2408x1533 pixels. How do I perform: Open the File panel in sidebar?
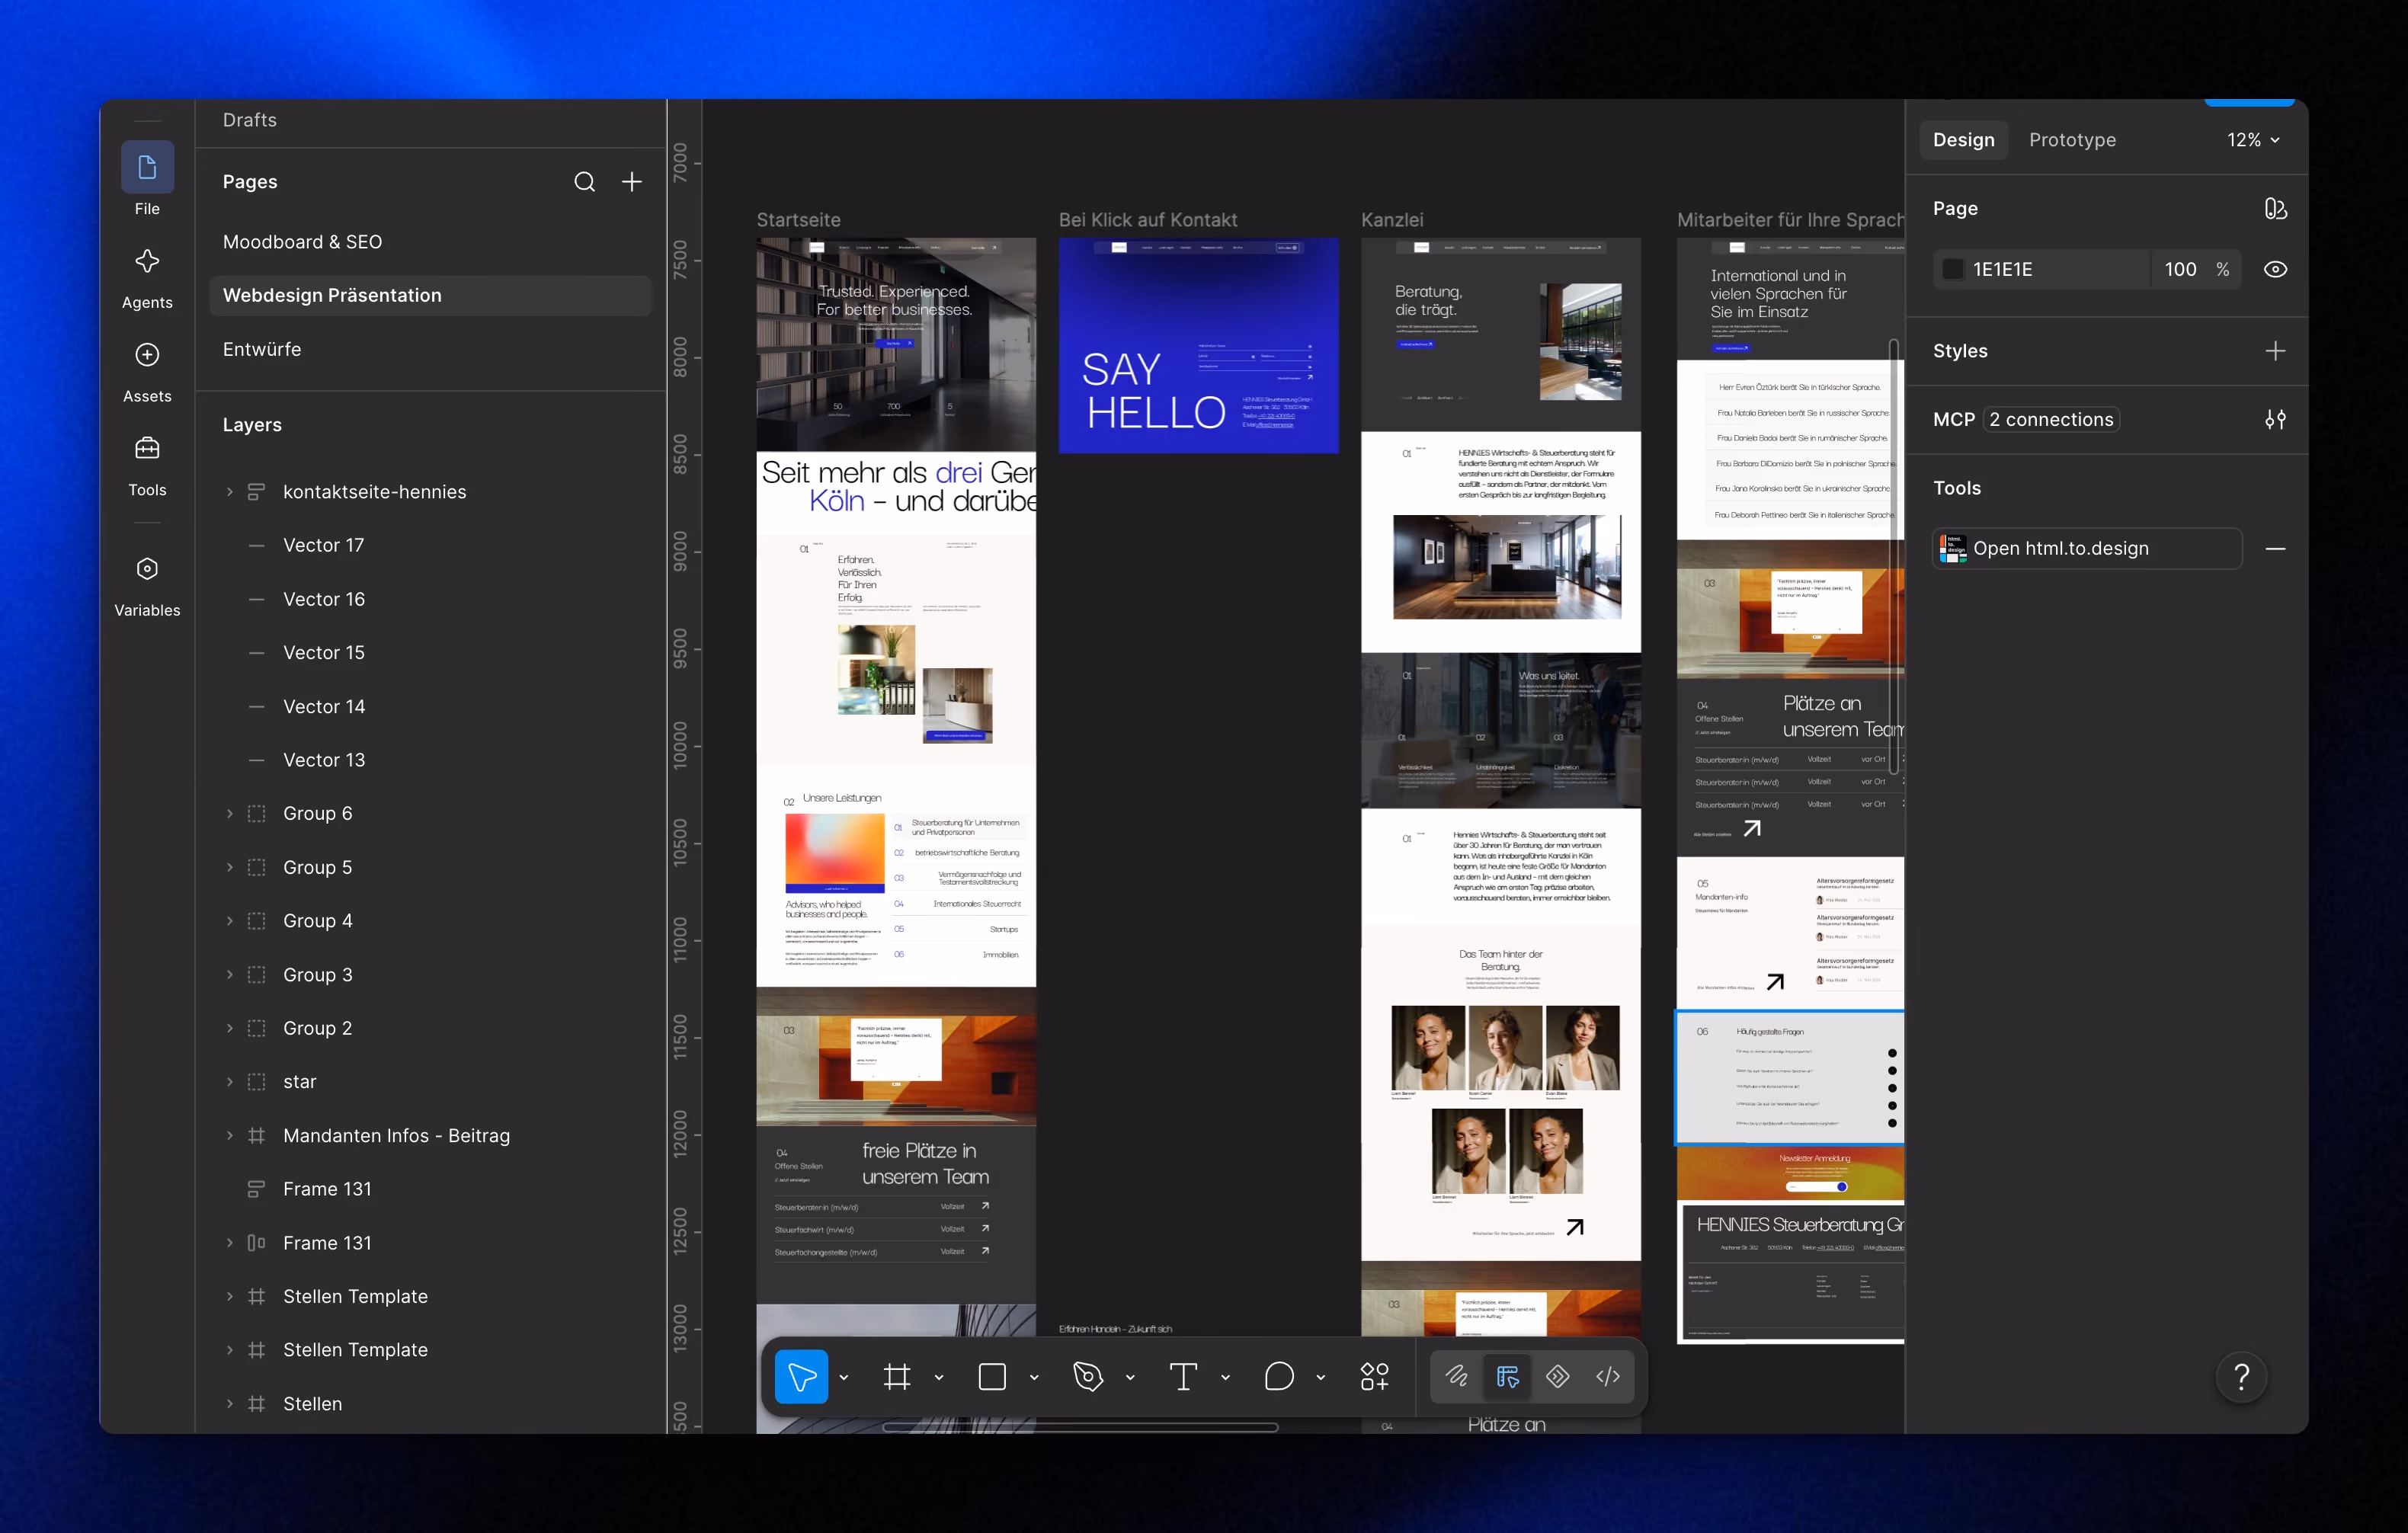tap(147, 180)
